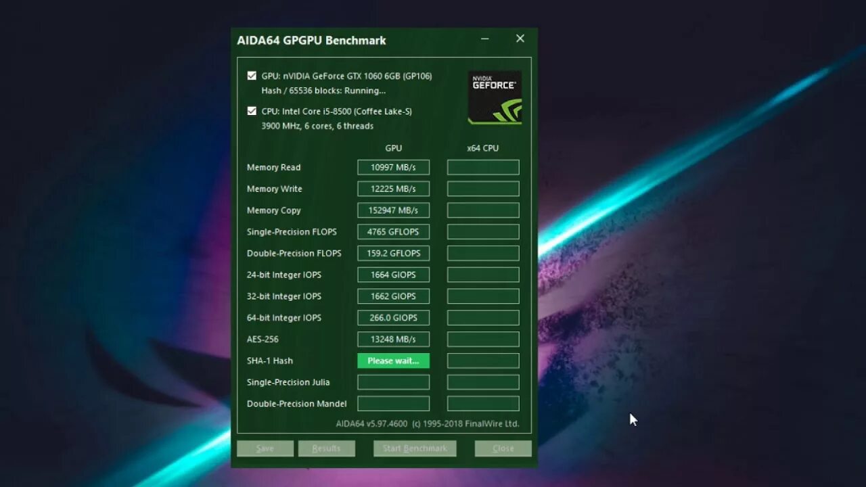Click the Memory Copy row label

[273, 210]
